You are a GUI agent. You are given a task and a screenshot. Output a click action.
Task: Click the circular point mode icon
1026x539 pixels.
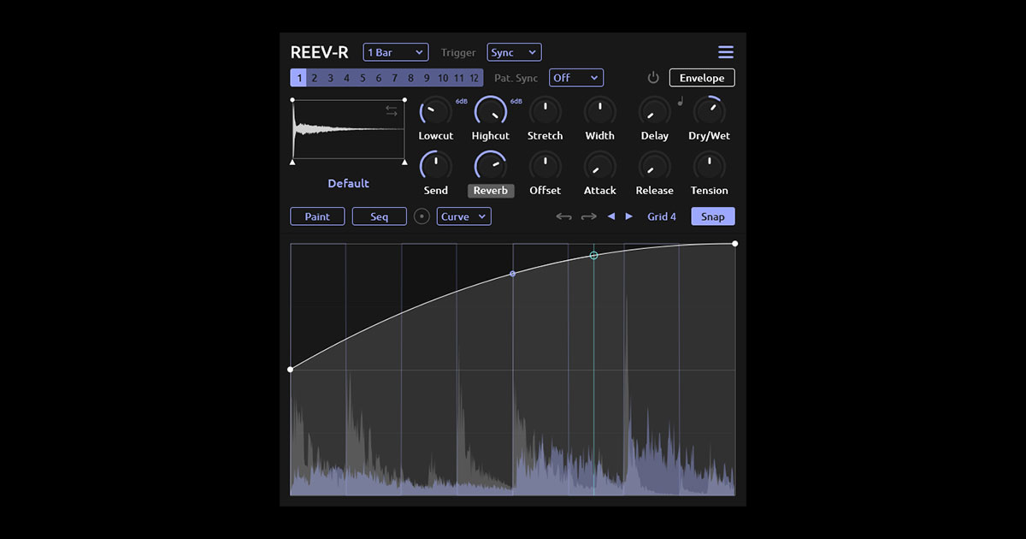click(422, 216)
